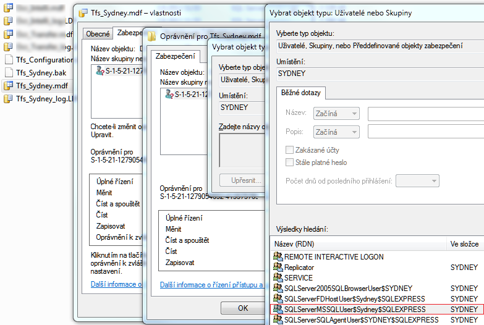Screen dimensions: 484x325
Task: Select SQLServer2005SQLBrowserUser$SYDNEY in results
Action: point(377,289)
